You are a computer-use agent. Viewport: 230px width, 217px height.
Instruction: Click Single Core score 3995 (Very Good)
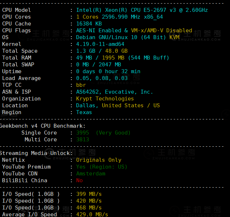(x=103, y=133)
